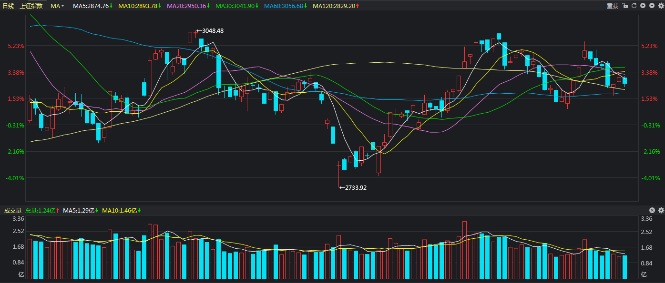Click the 3048.48 high price marker
This screenshot has width=665, height=283.
pyautogui.click(x=213, y=30)
